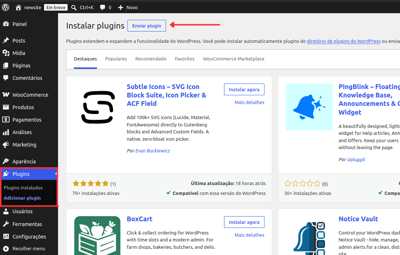Click the Comentários speech bubble icon
Screen dimensions: 400x255
(x=6, y=78)
